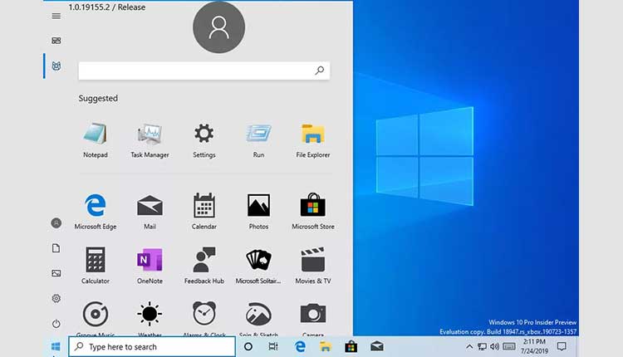Open the Camera app
This screenshot has width=623, height=357.
click(x=312, y=319)
